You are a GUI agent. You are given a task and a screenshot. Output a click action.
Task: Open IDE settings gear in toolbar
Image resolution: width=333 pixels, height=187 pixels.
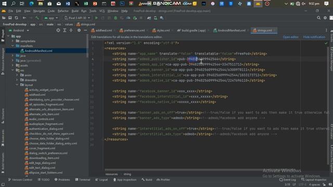pos(325,18)
